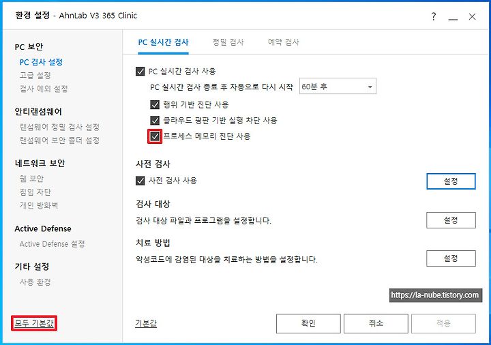Screen dimensions: 491x345
Task: Select PC 검사 설정 in sidebar
Action: coord(41,62)
